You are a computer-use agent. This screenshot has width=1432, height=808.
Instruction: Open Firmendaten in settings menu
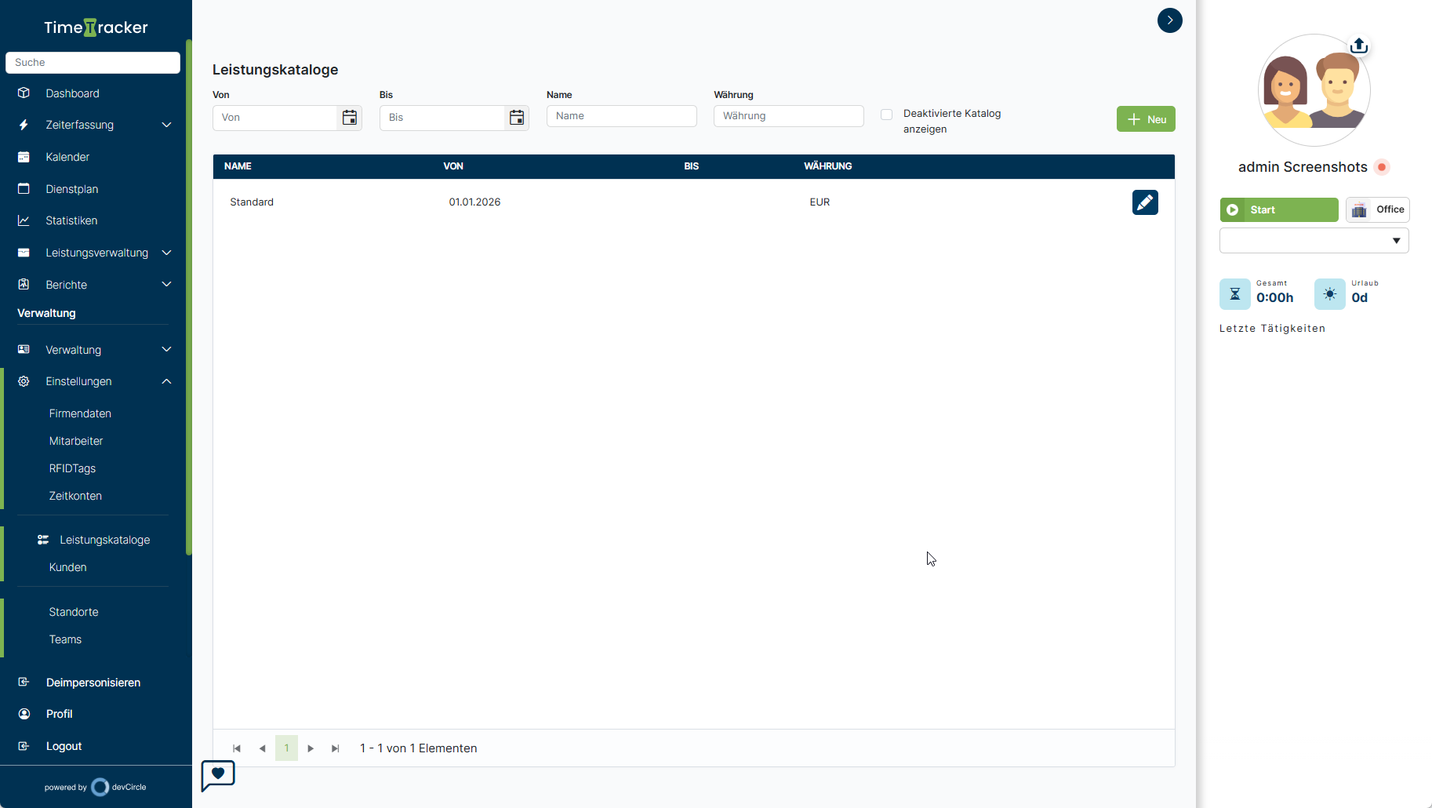[80, 413]
